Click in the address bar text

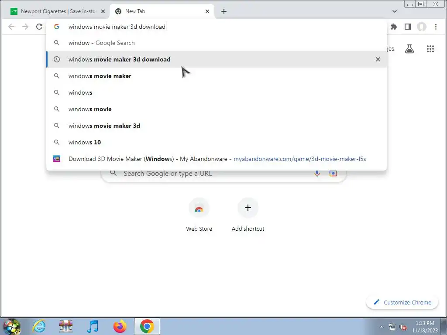click(117, 27)
